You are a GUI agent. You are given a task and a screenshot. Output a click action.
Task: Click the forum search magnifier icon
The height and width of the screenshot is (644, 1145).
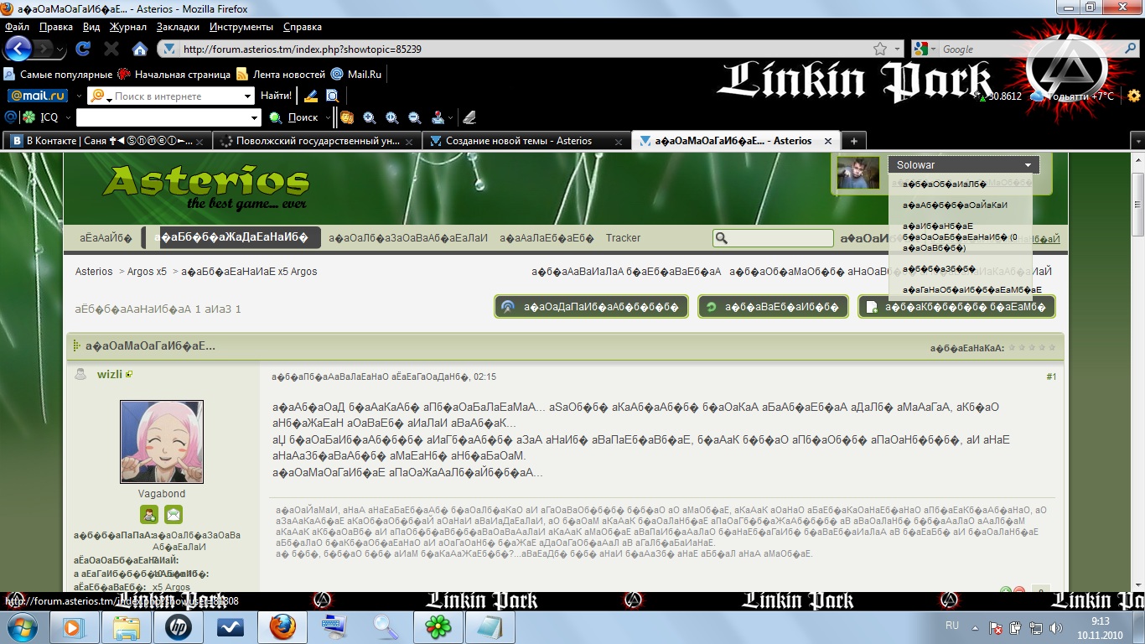(723, 238)
